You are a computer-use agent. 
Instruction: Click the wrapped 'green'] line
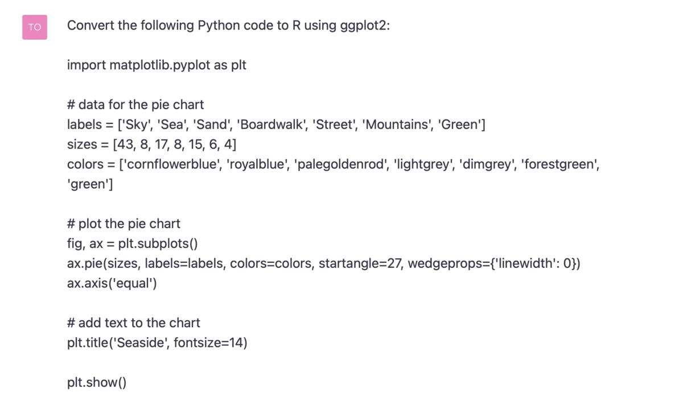pyautogui.click(x=90, y=184)
